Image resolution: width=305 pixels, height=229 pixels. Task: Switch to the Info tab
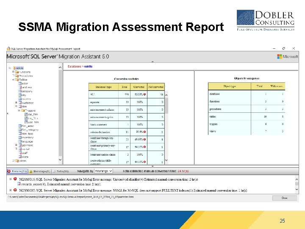(x=61, y=171)
